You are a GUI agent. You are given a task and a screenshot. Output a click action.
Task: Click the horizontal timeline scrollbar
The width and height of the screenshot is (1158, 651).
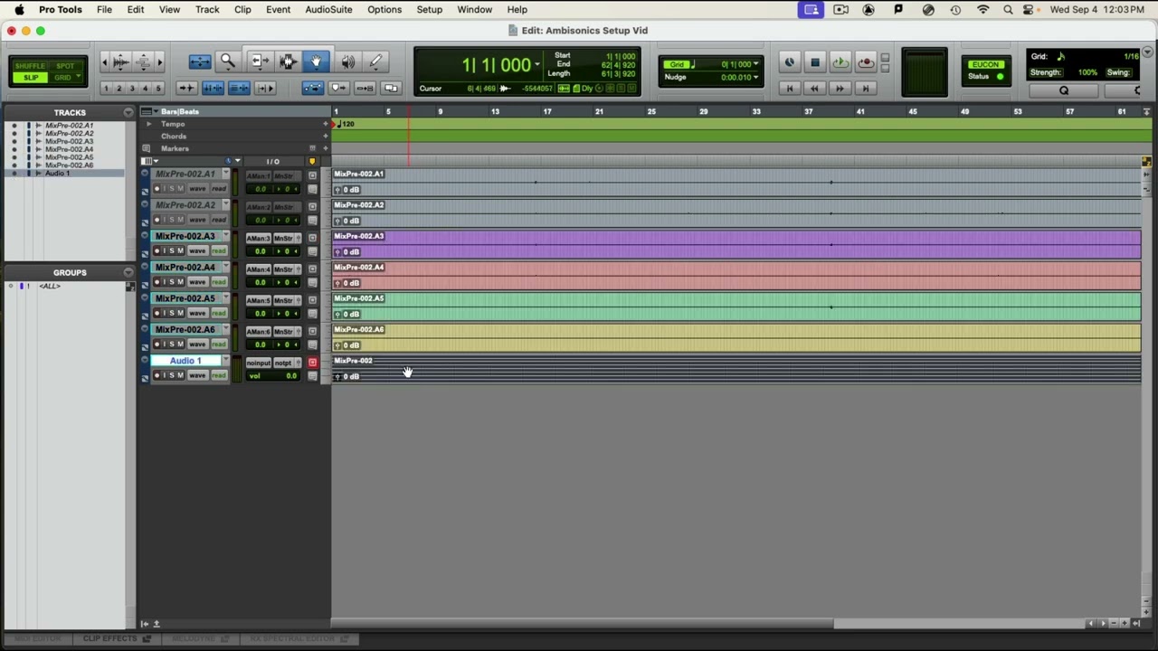coord(583,623)
